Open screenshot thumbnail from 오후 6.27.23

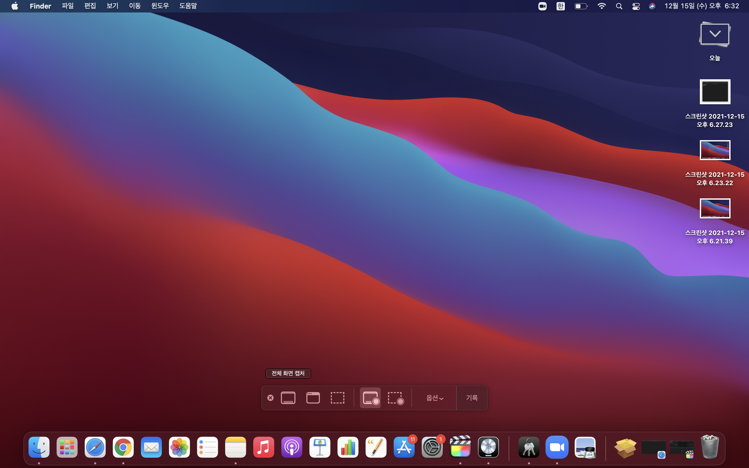point(715,92)
